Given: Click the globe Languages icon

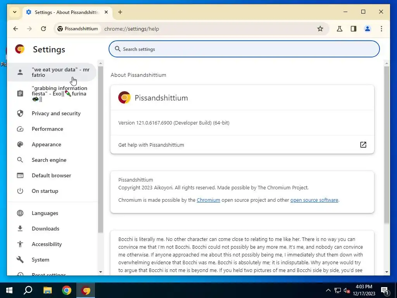Looking at the screenshot, I should [20, 213].
